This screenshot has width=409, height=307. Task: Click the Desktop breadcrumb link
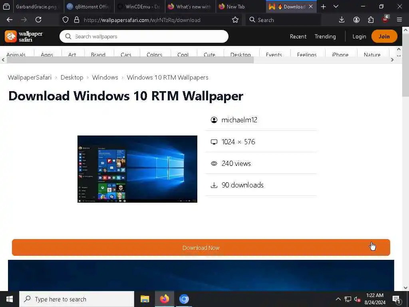72,78
